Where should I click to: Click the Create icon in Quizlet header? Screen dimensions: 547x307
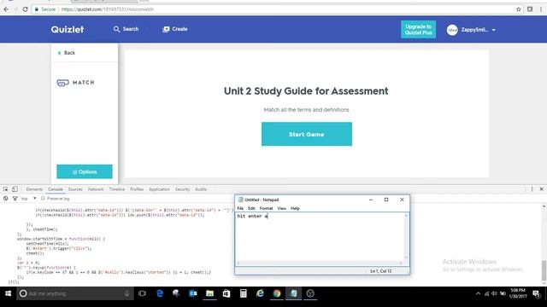click(x=166, y=29)
